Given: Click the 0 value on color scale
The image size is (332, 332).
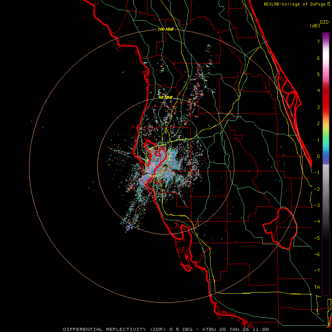Looking at the screenshot, I should [x=318, y=156].
